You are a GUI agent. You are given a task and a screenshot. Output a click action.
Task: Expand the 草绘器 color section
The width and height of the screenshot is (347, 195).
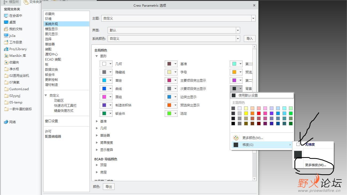[97, 136]
